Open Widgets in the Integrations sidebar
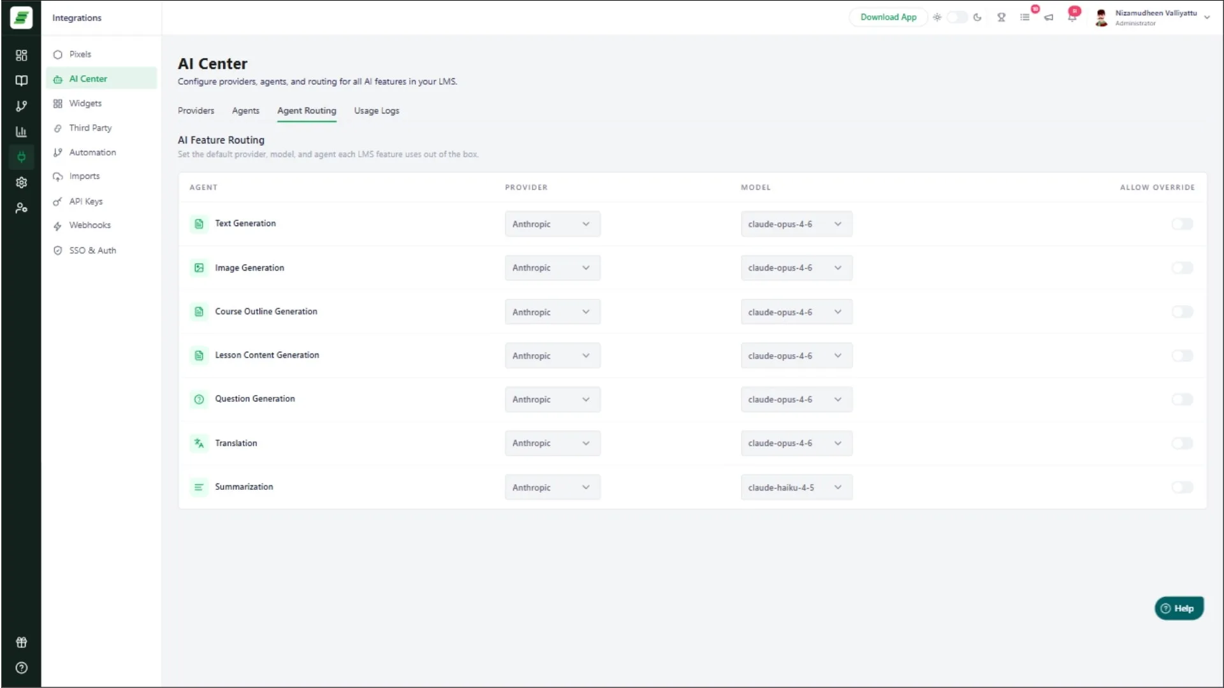 101,103
